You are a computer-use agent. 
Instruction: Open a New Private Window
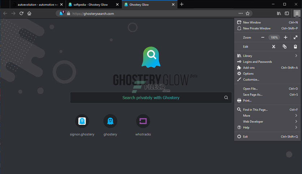(267, 28)
